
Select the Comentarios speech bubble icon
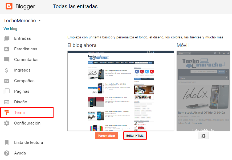point(7,59)
